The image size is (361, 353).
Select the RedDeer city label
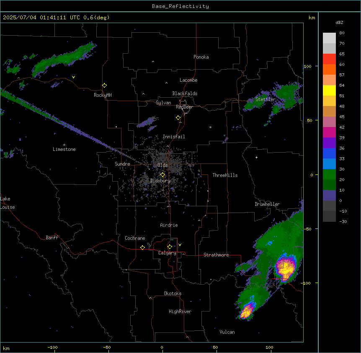point(184,107)
